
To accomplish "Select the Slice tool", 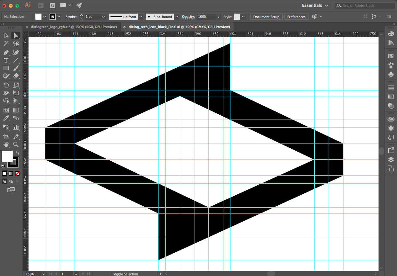I will click(16, 137).
